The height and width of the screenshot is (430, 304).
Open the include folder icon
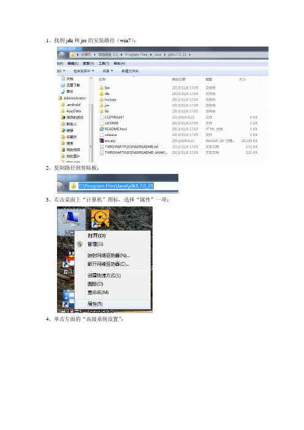[102, 100]
